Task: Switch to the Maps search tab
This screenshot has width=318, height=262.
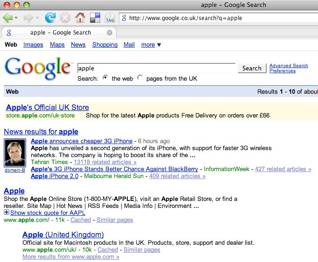Action: coord(57,45)
